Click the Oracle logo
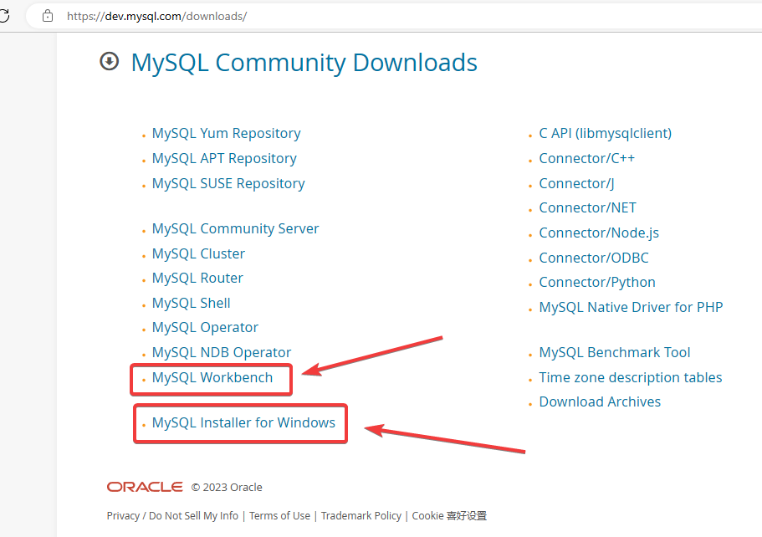 pyautogui.click(x=145, y=487)
